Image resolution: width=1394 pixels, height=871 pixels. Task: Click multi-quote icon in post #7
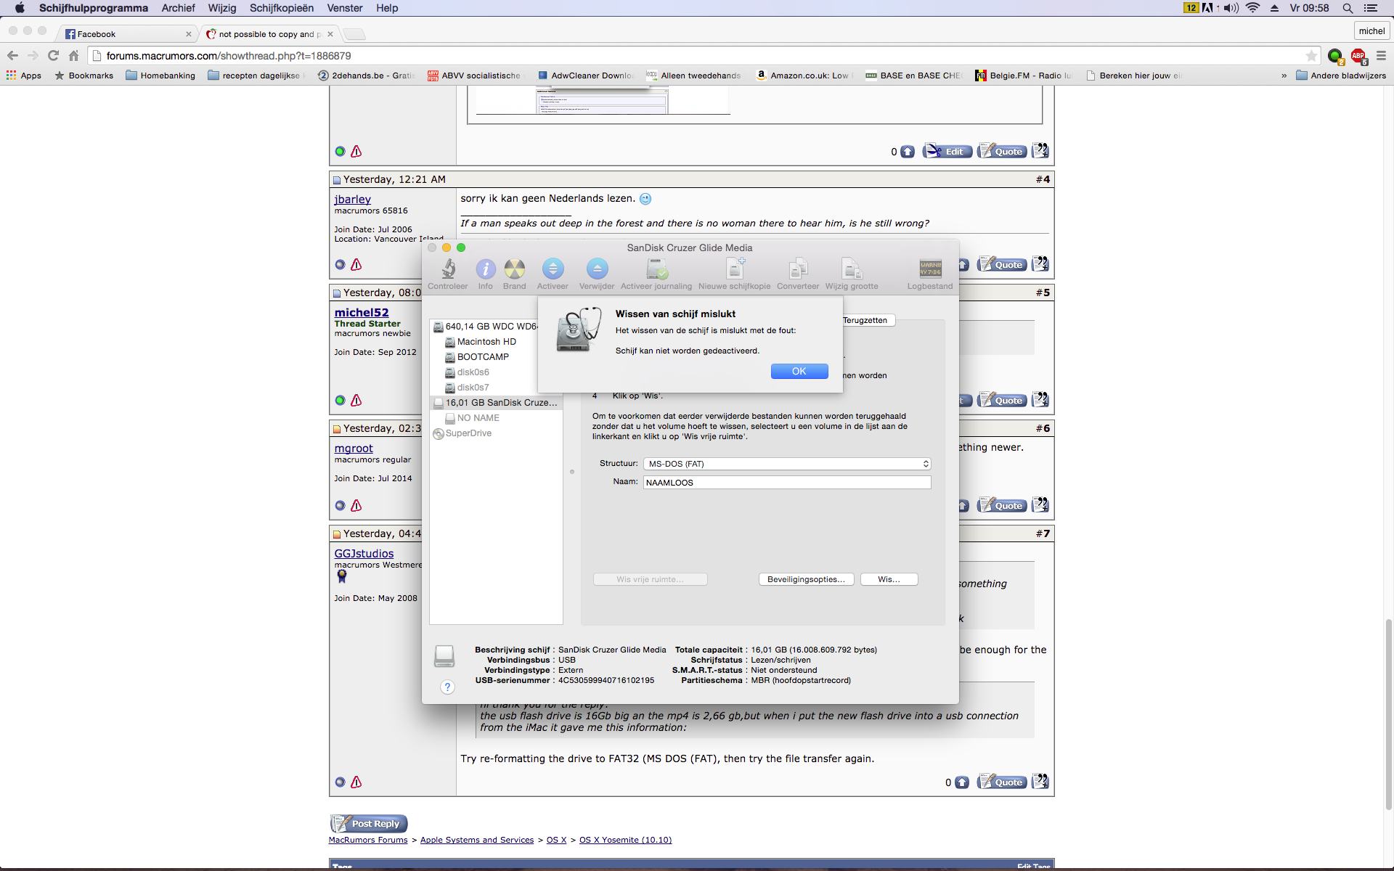pyautogui.click(x=1040, y=782)
